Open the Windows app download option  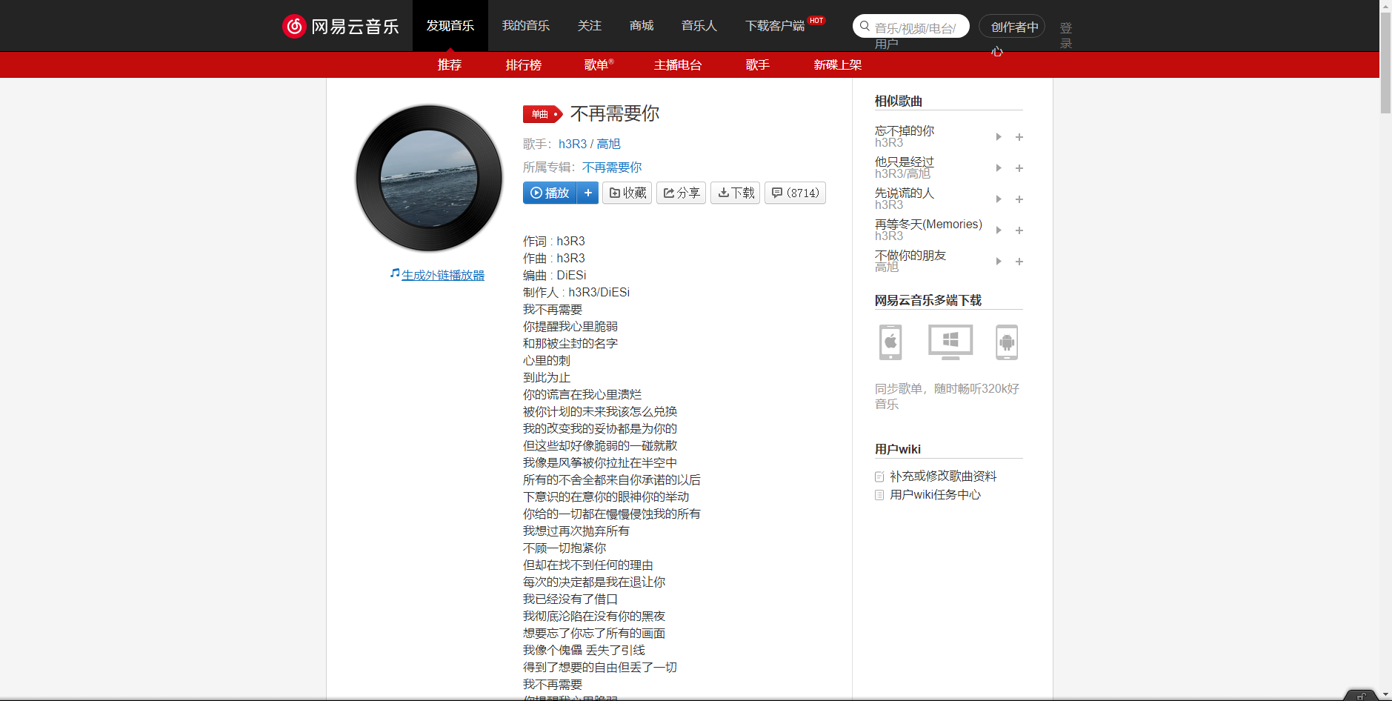pos(949,342)
